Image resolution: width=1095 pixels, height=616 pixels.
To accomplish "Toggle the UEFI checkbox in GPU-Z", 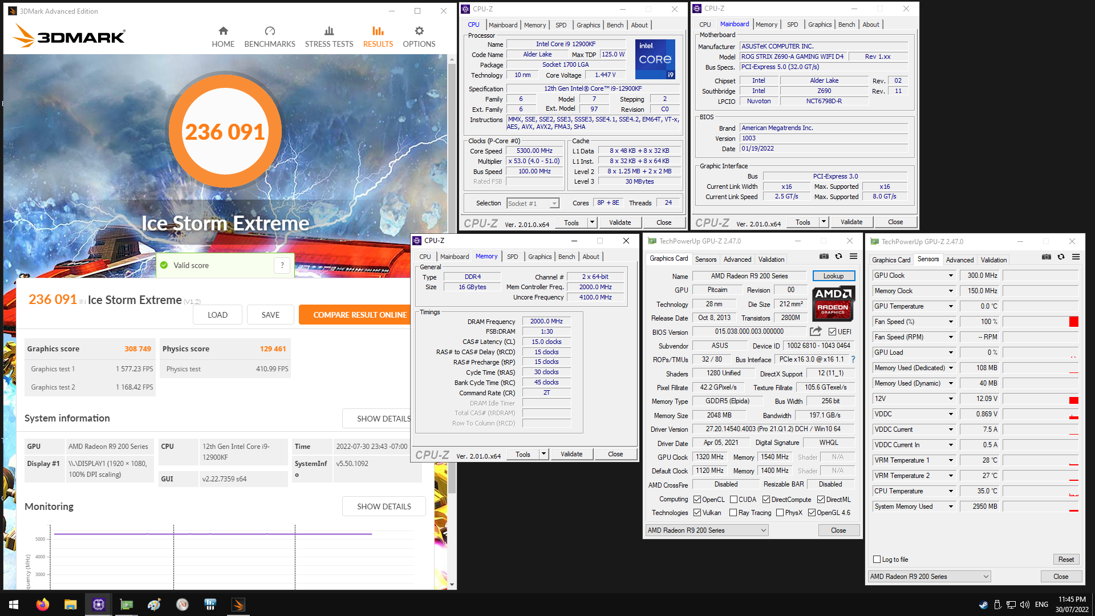I will (832, 332).
